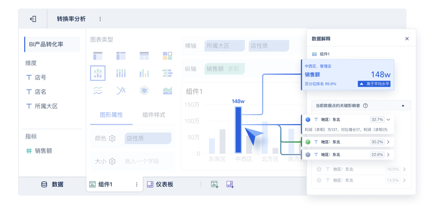Image resolution: width=426 pixels, height=208 pixels.
Task: Click the add dashboard icon in bottom bar
Action: pyautogui.click(x=230, y=184)
